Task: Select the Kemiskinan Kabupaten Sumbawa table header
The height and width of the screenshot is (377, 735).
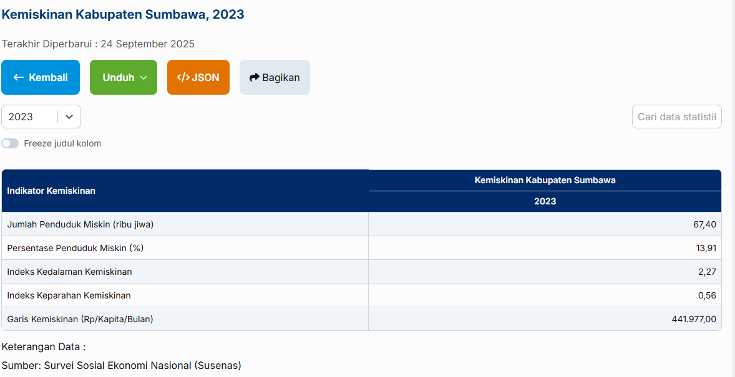Action: click(545, 180)
